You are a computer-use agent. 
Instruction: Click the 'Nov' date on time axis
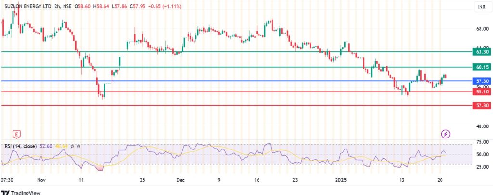(41, 180)
